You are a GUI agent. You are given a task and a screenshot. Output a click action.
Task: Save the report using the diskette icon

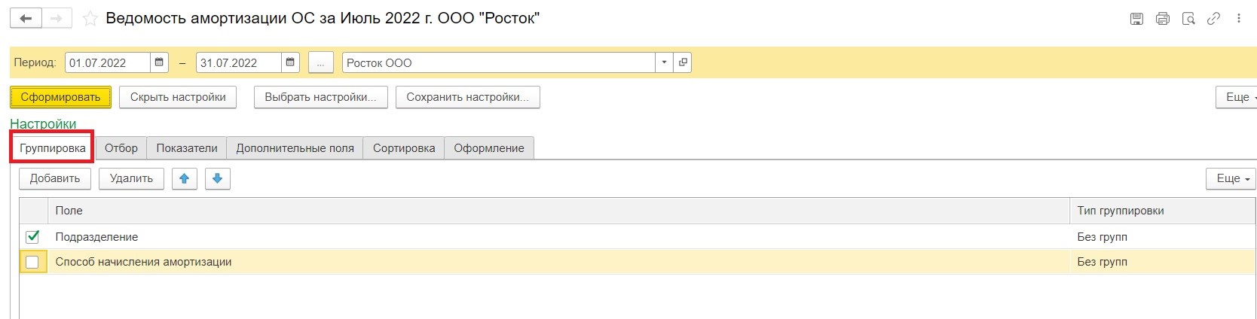coord(1136,19)
